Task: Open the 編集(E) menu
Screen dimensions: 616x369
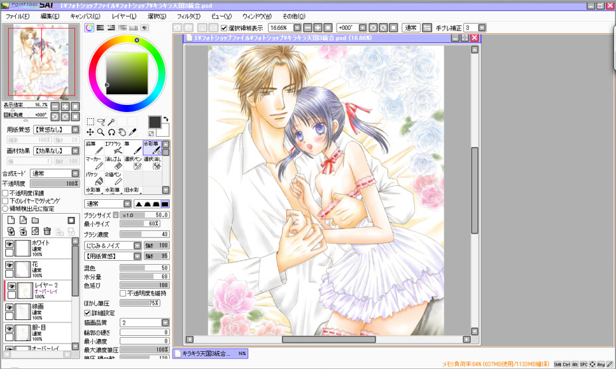Action: tap(50, 16)
